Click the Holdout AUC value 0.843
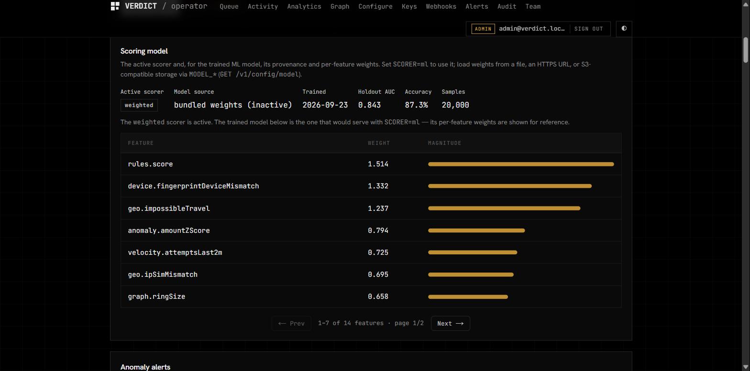Screen dimensions: 750x371 point(369,105)
